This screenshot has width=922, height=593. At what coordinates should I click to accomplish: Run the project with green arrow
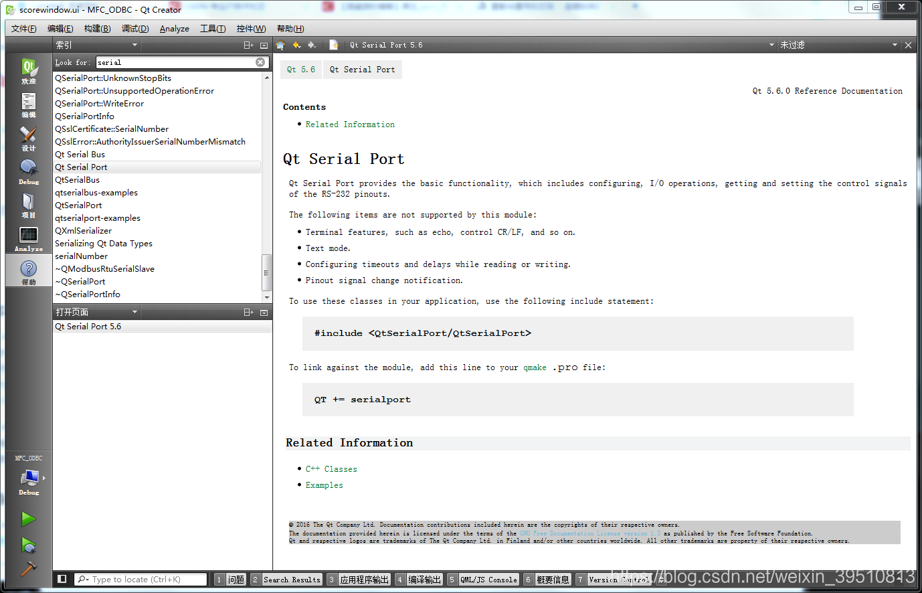pos(28,519)
